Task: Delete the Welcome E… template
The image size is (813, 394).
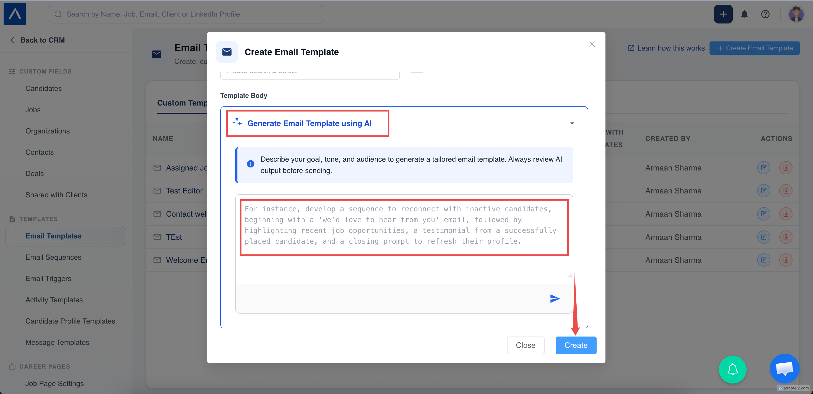Action: point(786,260)
